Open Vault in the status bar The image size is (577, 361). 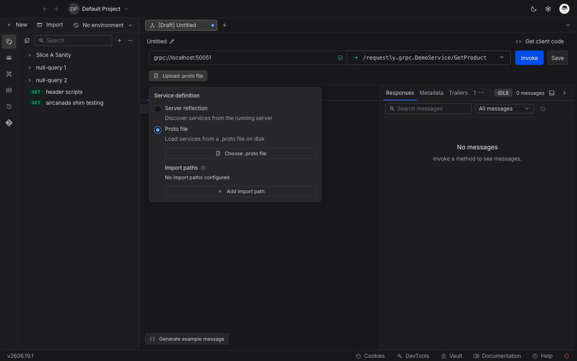pyautogui.click(x=452, y=356)
